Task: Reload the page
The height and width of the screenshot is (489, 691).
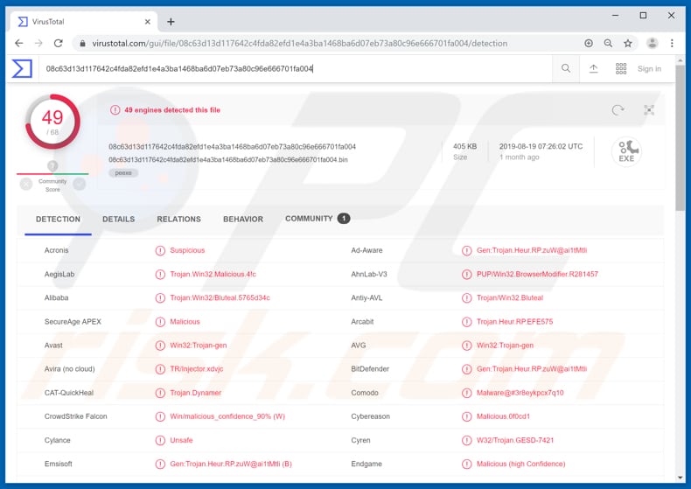Action: 59,43
